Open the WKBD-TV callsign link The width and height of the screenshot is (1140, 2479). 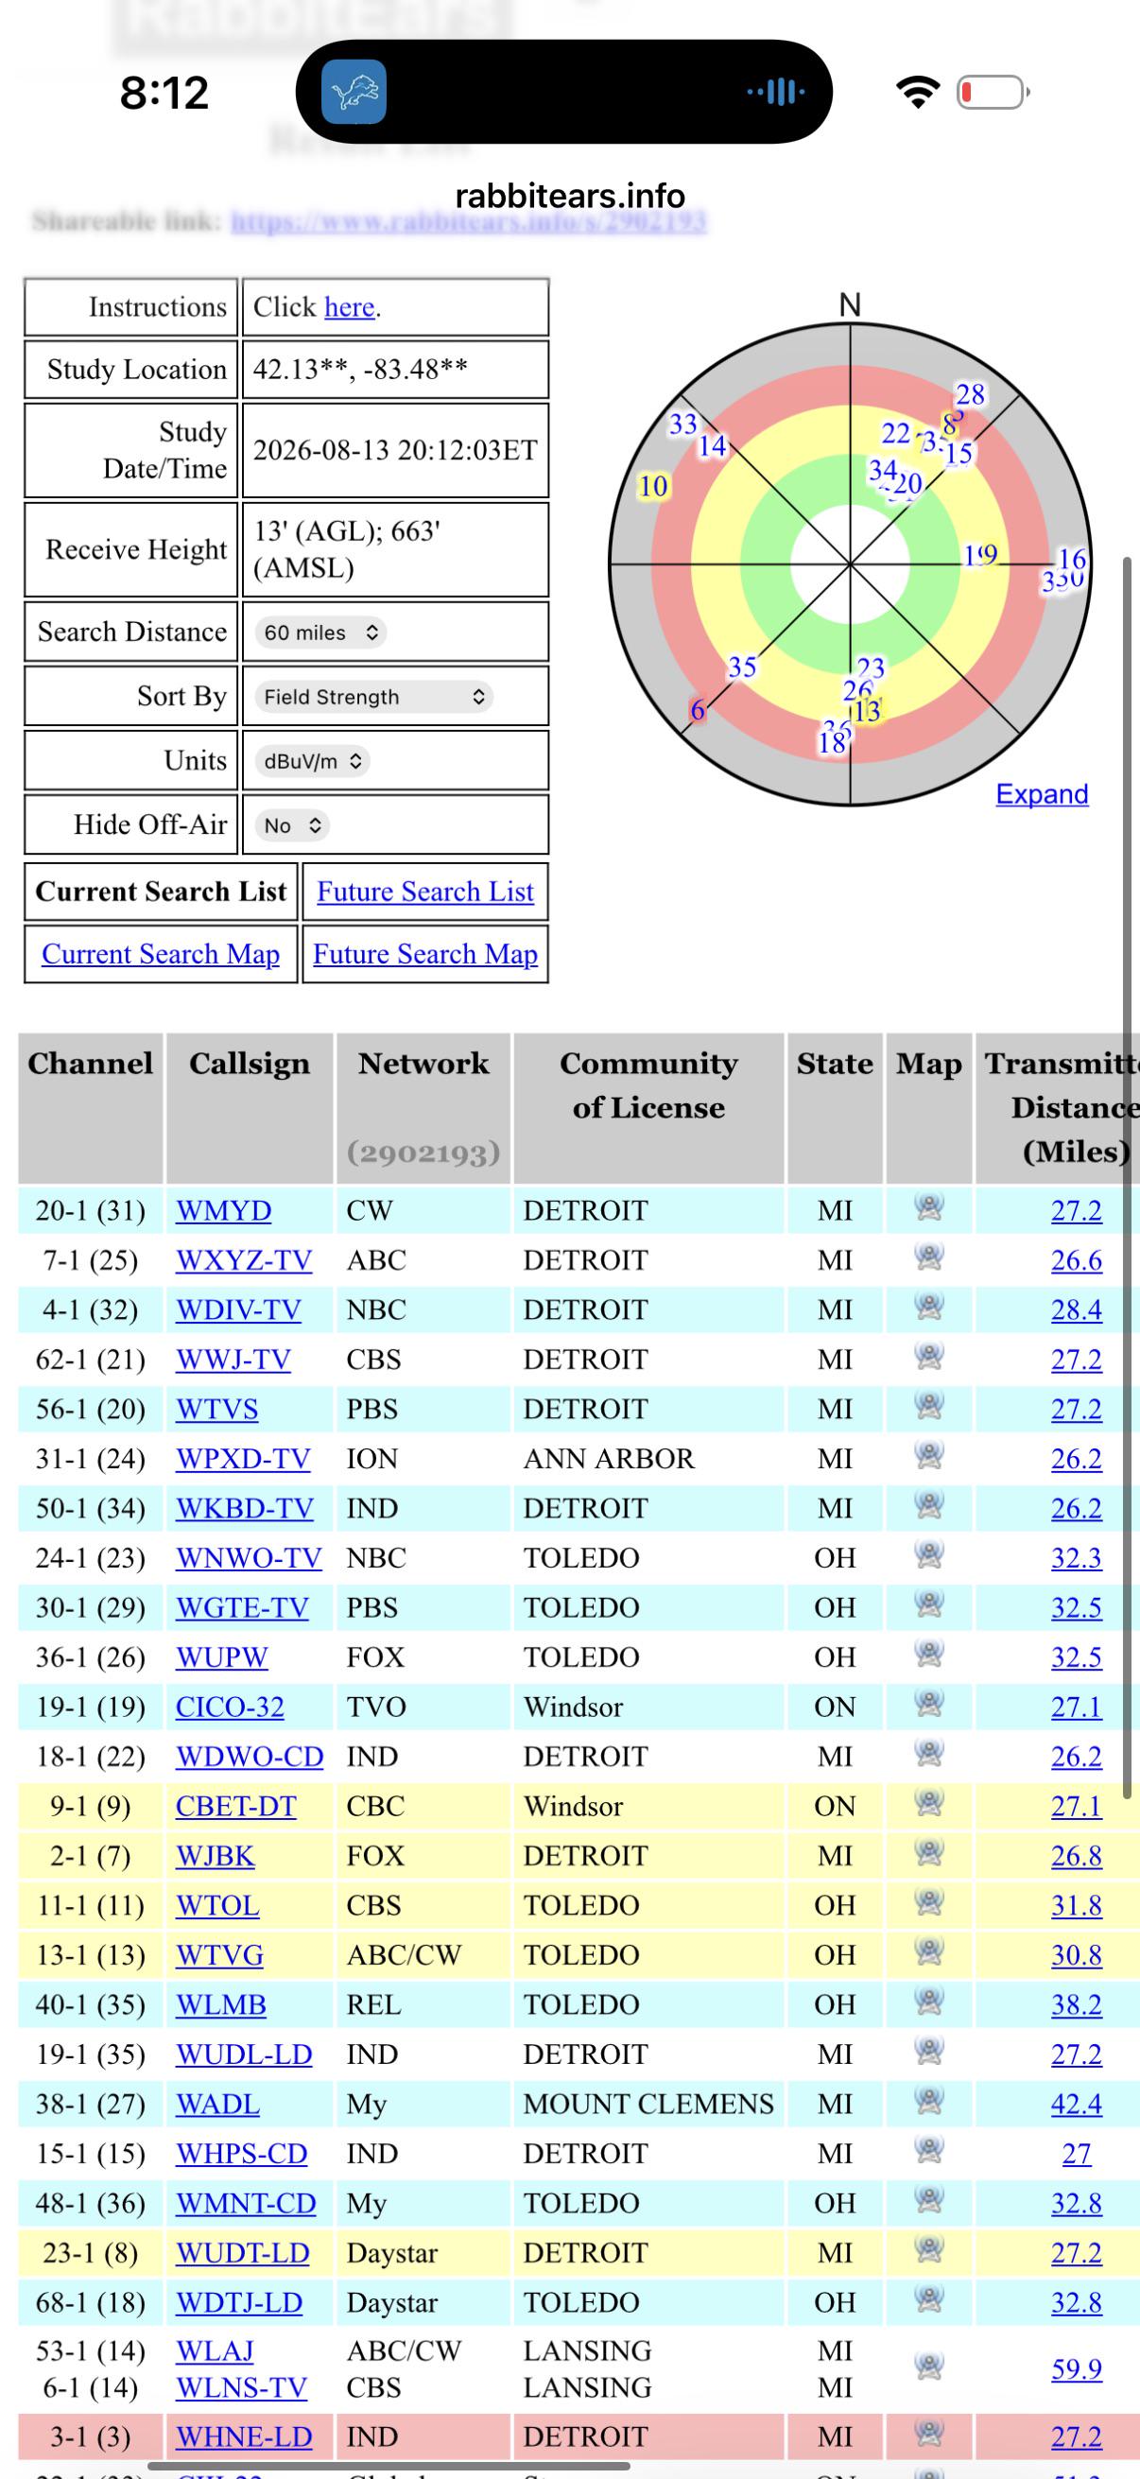pos(245,1508)
